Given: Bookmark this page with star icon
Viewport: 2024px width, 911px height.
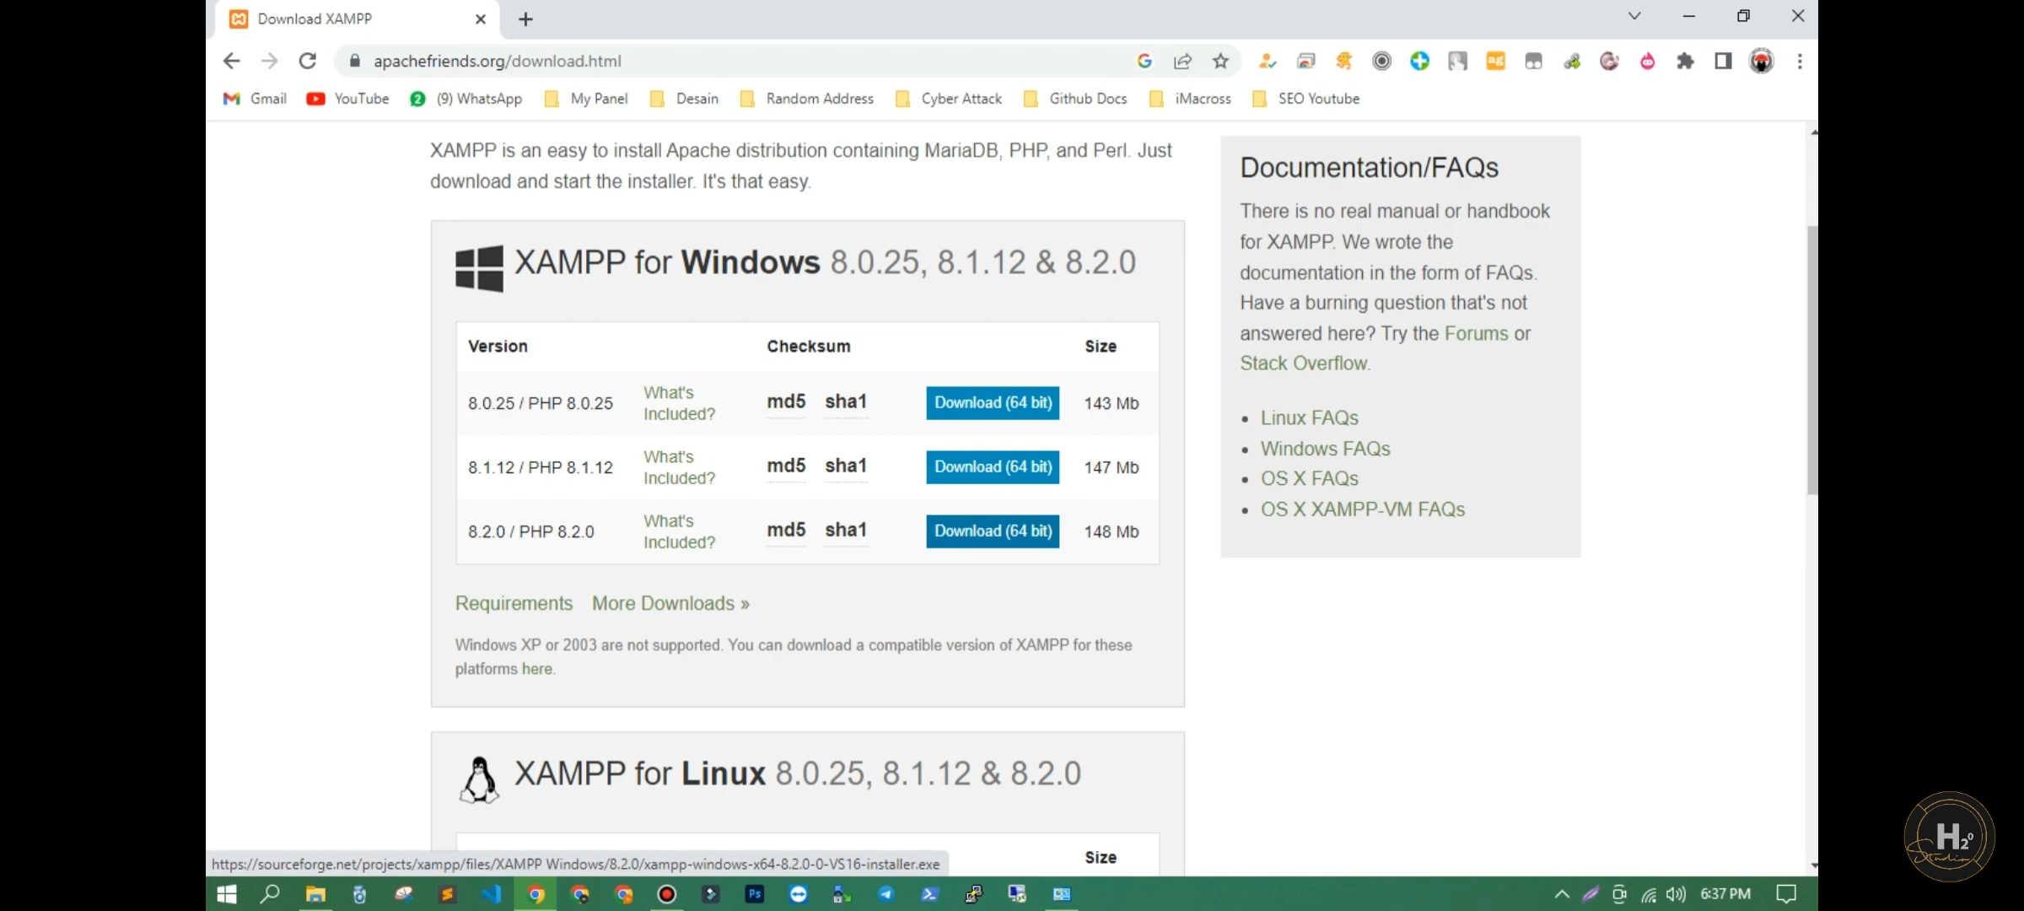Looking at the screenshot, I should (1220, 61).
